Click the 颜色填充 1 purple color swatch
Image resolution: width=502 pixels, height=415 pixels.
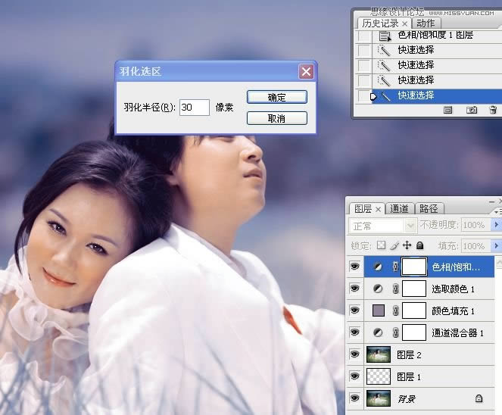tap(378, 310)
